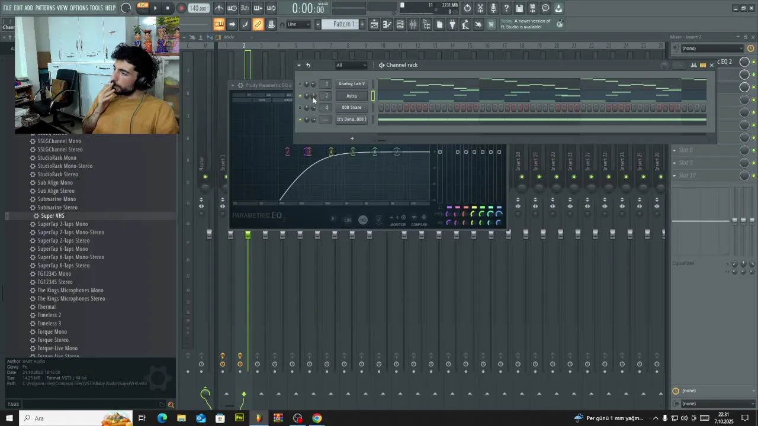758x426 pixels.
Task: Open the TOOLS menu
Action: click(96, 8)
